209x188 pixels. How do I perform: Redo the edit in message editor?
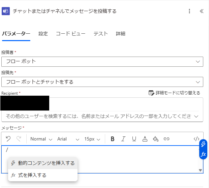(x=19, y=139)
